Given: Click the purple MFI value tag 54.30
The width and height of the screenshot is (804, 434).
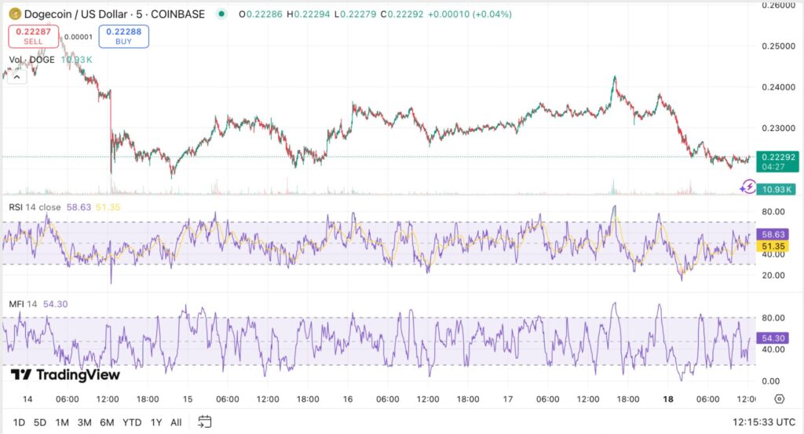Looking at the screenshot, I should pos(773,338).
